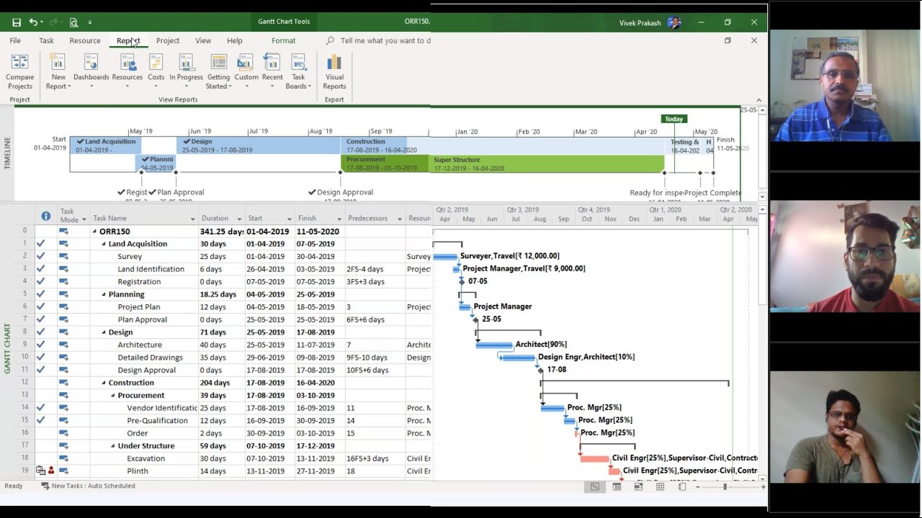Open the Task Mode column dropdown

[x=84, y=219]
